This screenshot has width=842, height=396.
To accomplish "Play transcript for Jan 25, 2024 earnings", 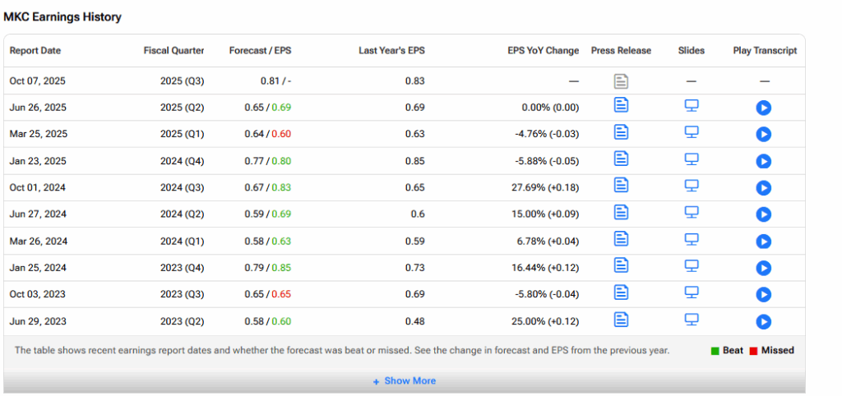I will tap(763, 268).
